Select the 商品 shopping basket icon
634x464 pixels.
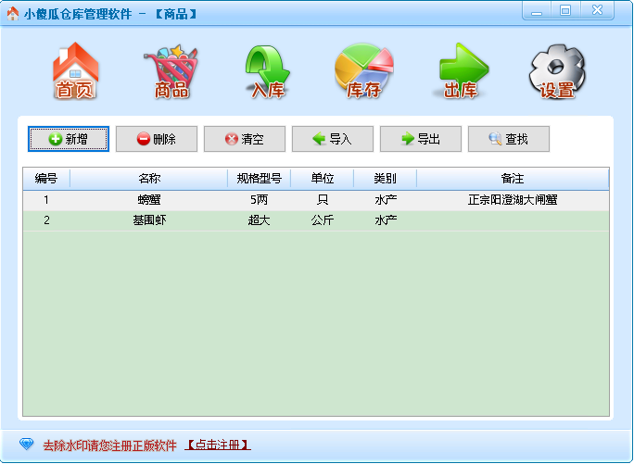pyautogui.click(x=171, y=71)
